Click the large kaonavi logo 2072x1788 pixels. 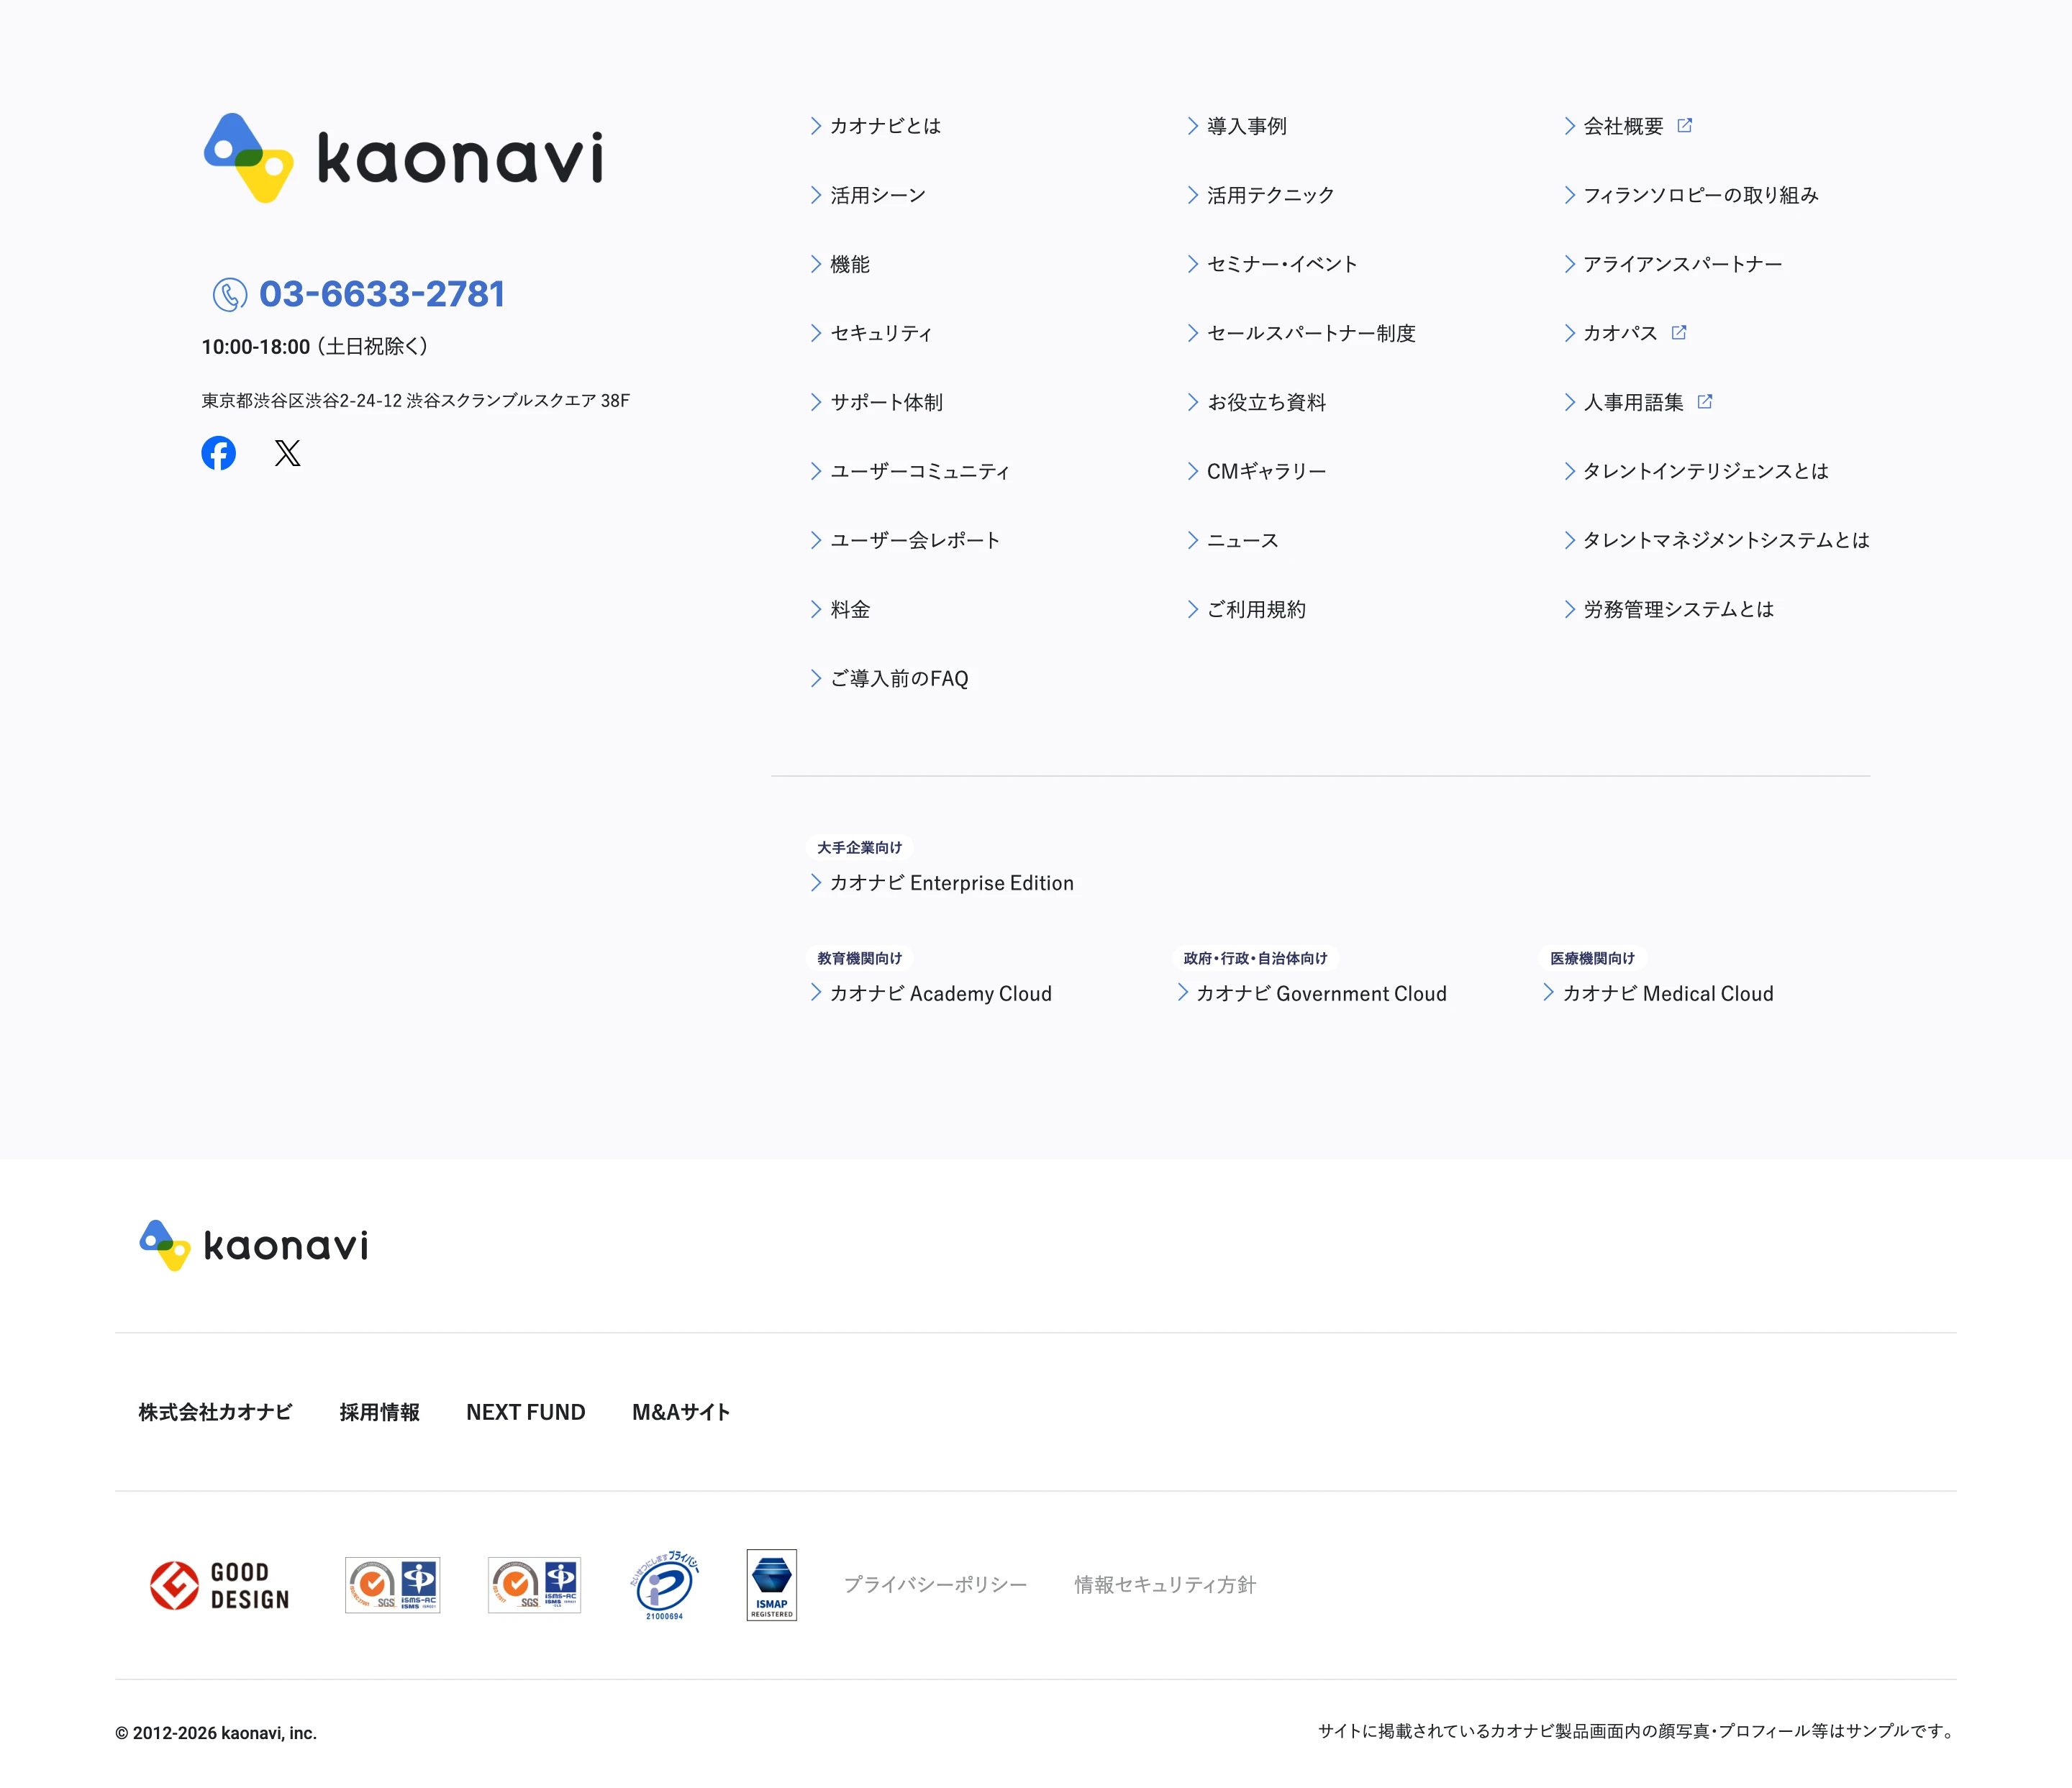pos(403,158)
